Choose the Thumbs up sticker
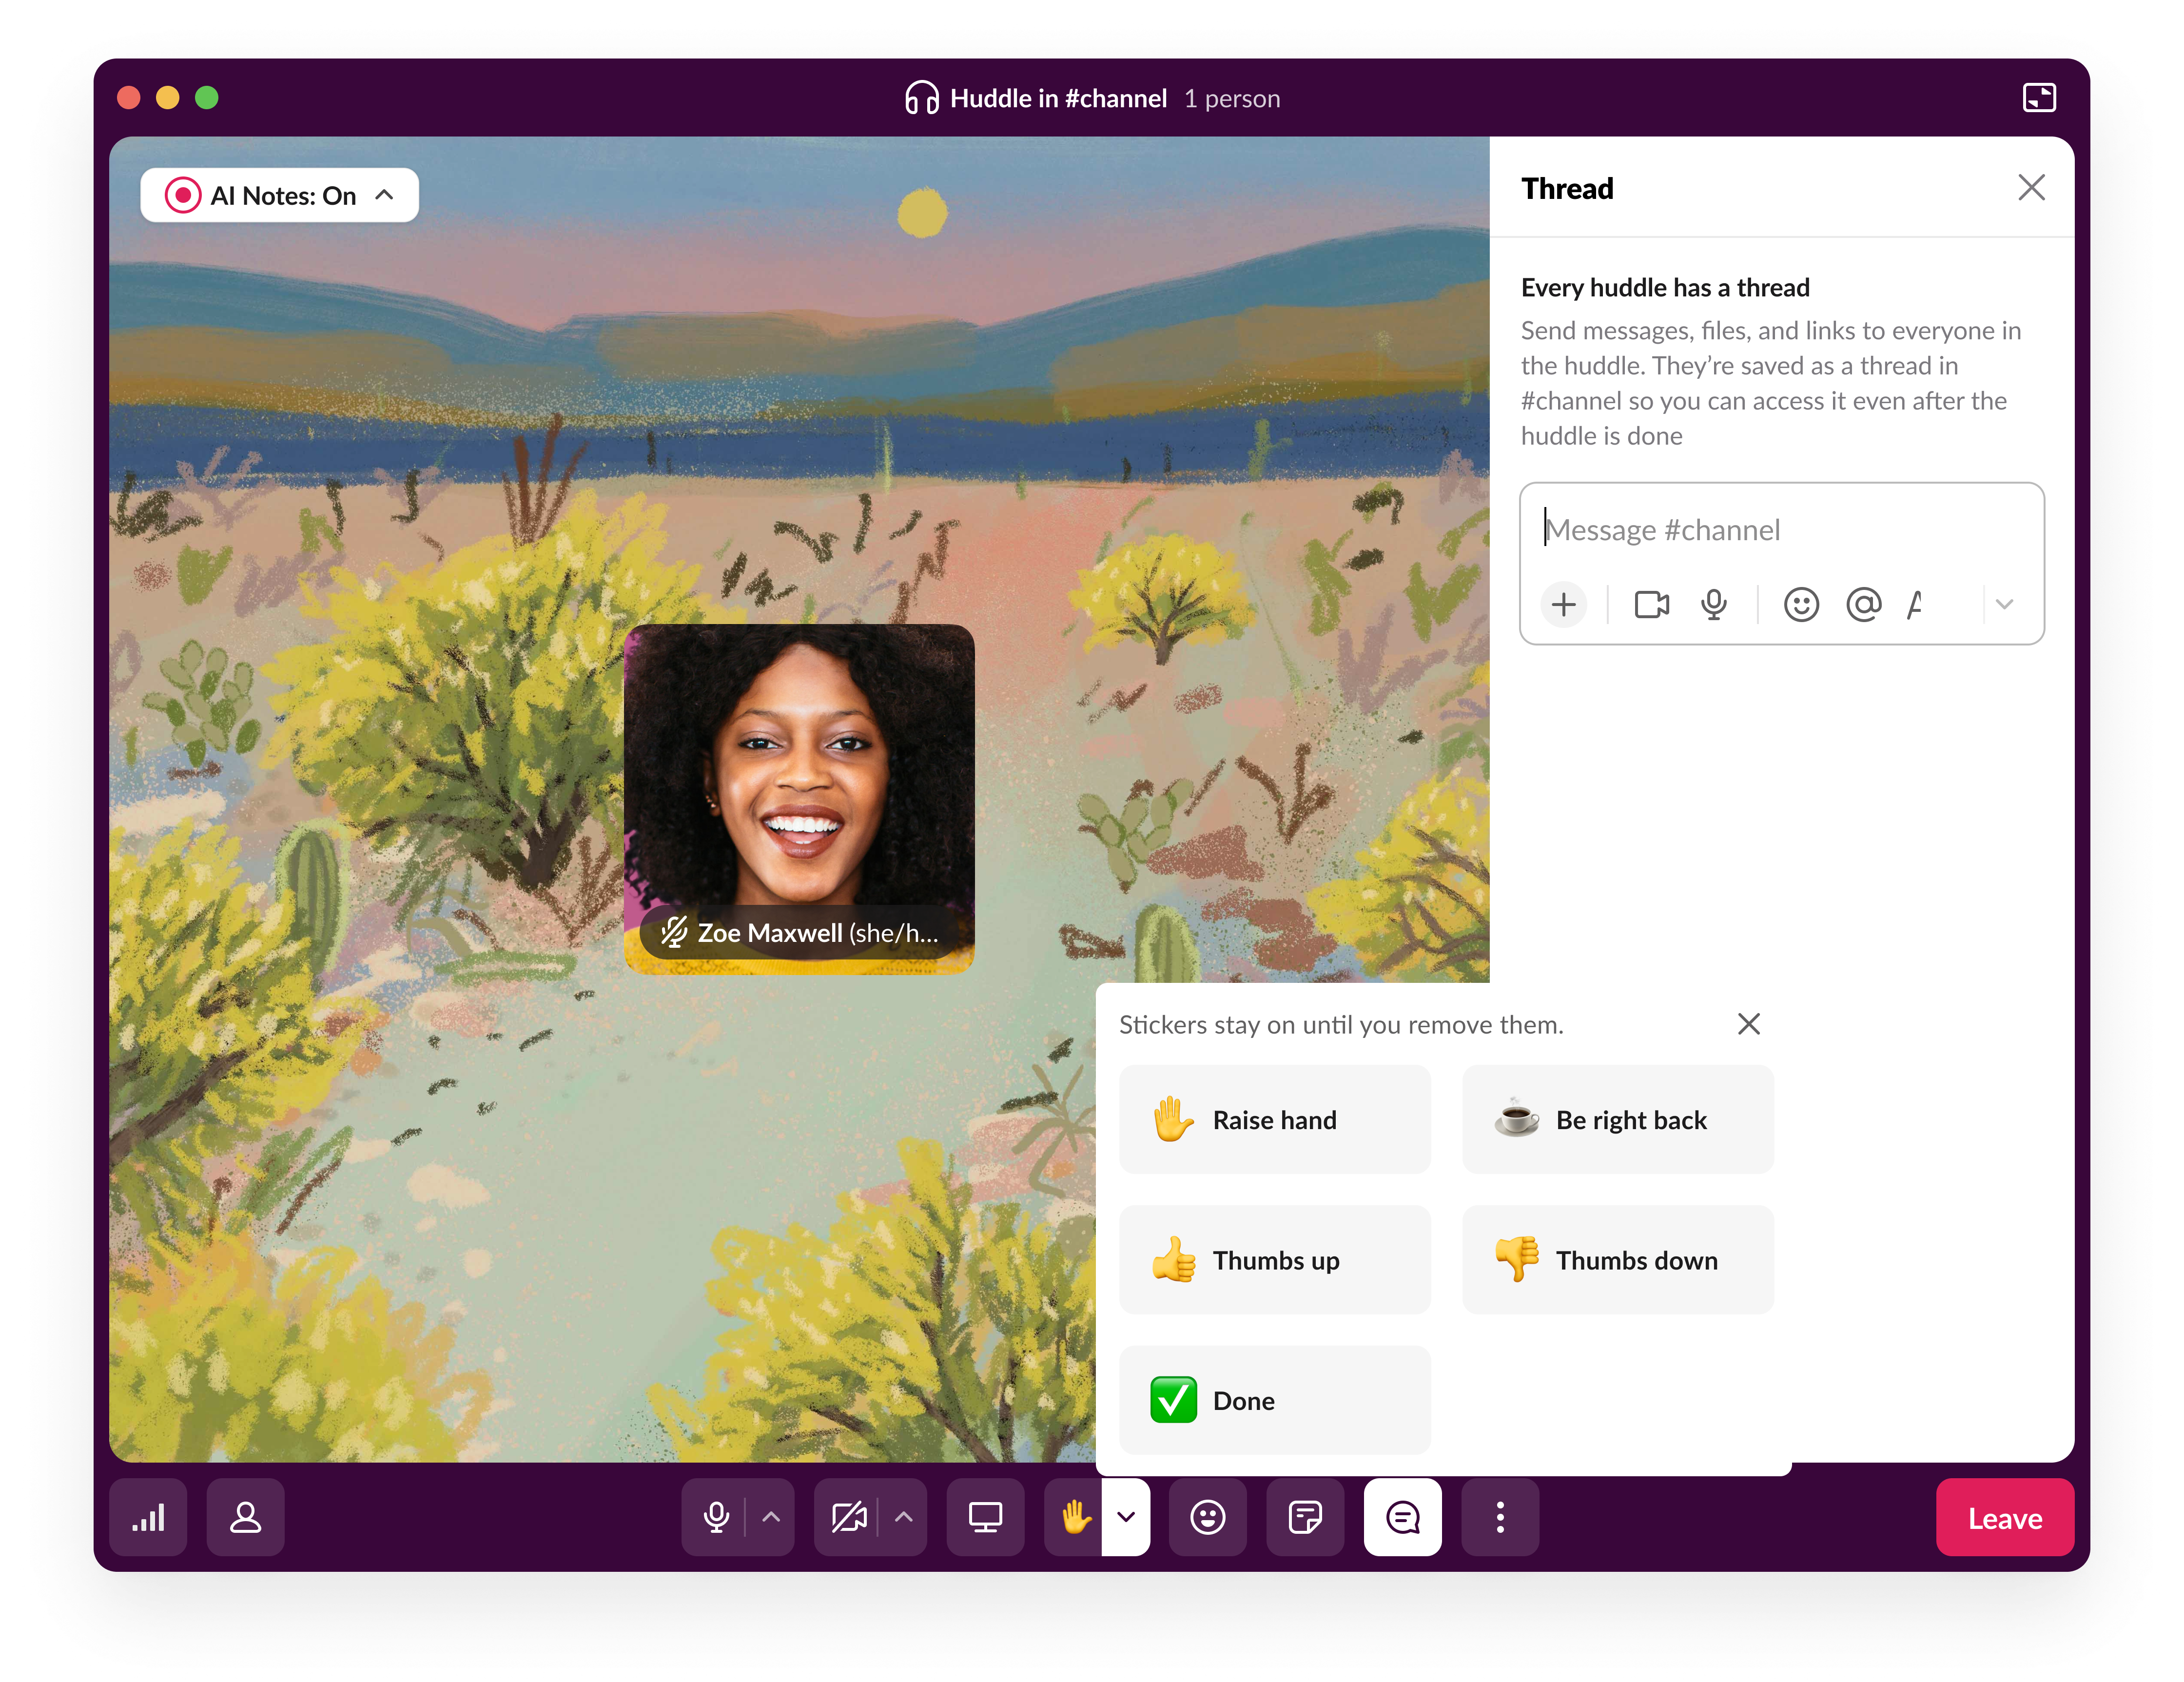2184x1682 pixels. coord(1274,1260)
